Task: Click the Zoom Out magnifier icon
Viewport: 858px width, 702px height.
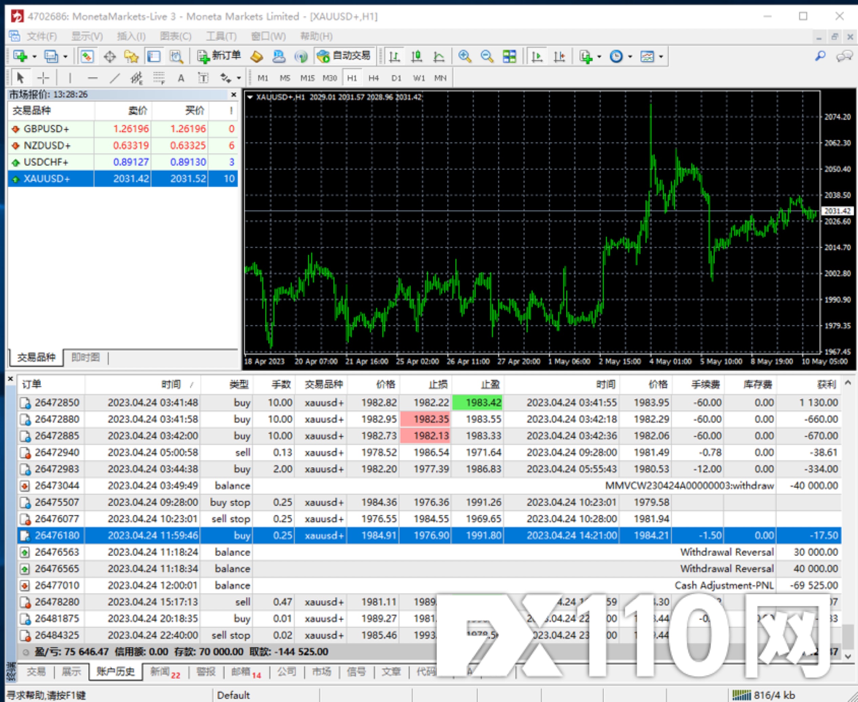Action: [487, 56]
